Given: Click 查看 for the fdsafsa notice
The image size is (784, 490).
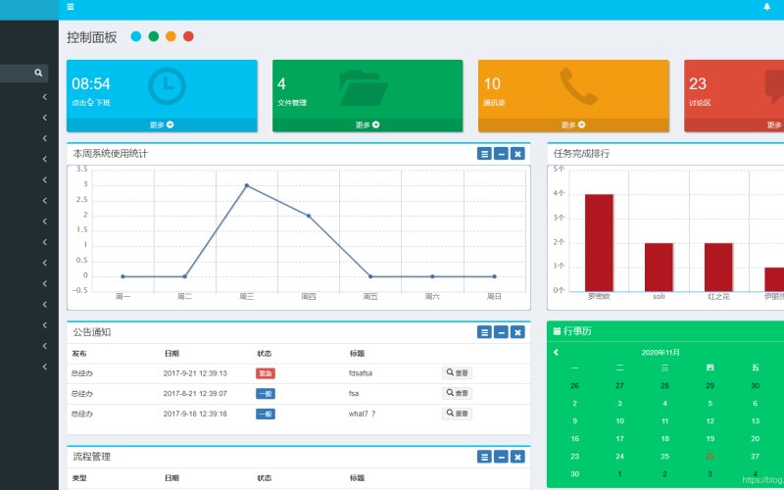Looking at the screenshot, I should click(457, 373).
